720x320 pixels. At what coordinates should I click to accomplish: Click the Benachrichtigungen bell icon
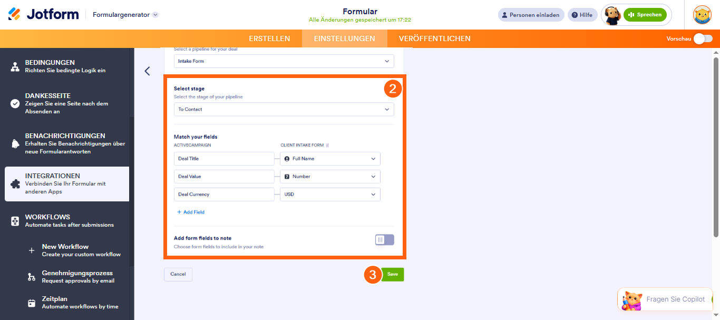tap(15, 144)
